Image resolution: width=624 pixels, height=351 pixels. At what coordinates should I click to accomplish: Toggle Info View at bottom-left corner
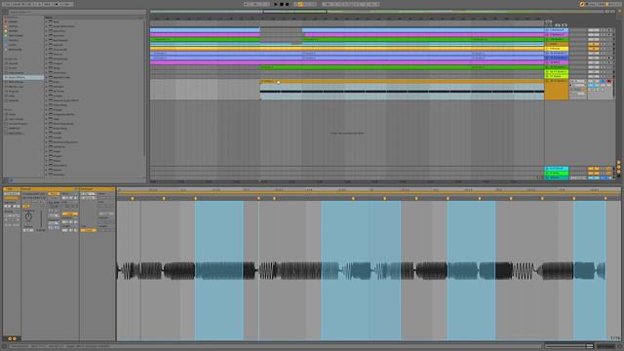tap(4, 347)
